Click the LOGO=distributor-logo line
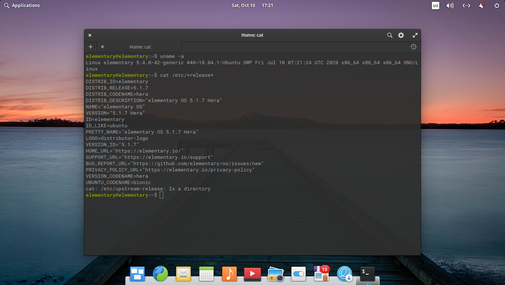Viewport: 505px width, 285px height. pos(117,138)
